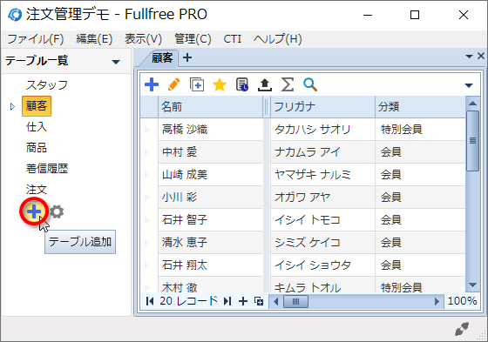
Task: Click scroll right arrow of horizontal scrollbar
Action: tap(437, 301)
